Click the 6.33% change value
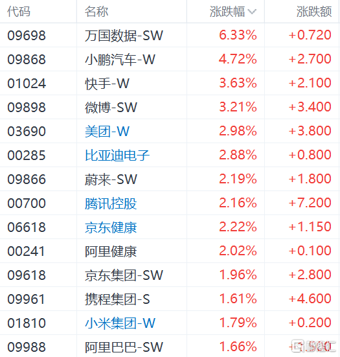Screen dimensions: 340x357 click(238, 35)
